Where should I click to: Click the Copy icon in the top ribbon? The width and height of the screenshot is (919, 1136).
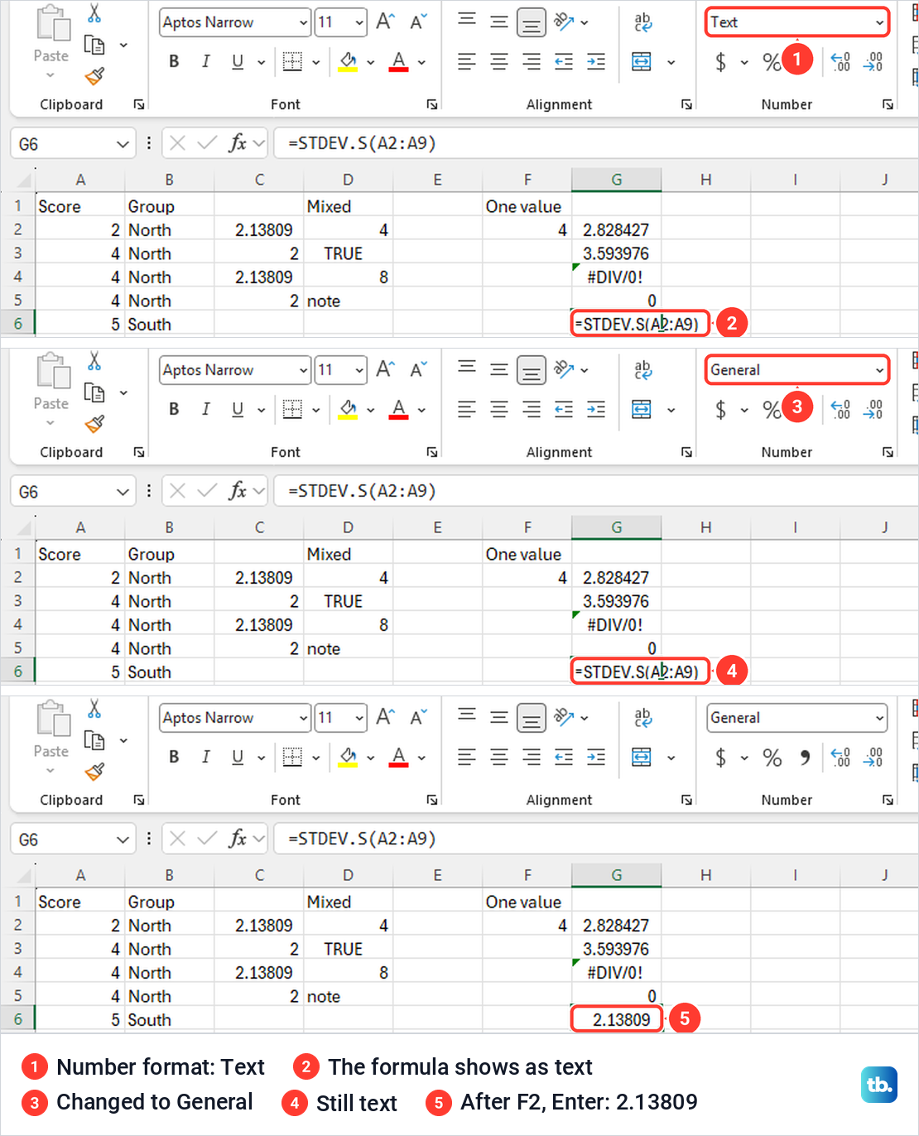[x=94, y=46]
